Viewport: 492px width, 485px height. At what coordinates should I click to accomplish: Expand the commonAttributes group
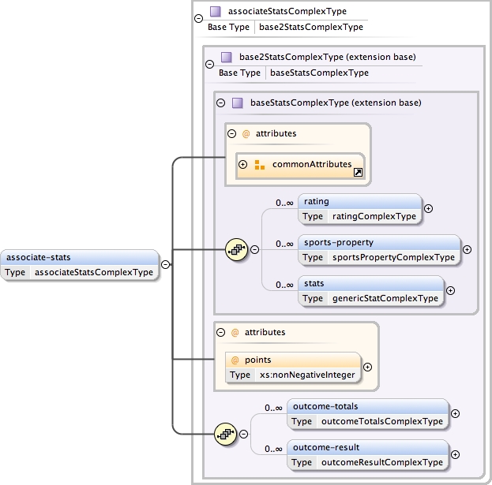243,165
